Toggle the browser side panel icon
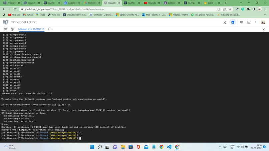 [x=254, y=9]
